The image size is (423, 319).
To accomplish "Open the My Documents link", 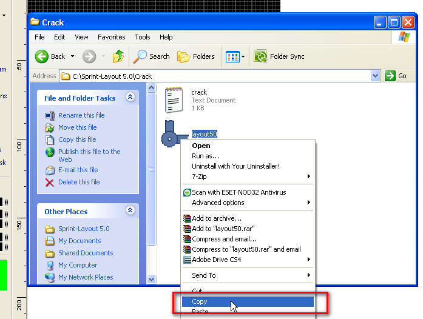I will tap(80, 241).
